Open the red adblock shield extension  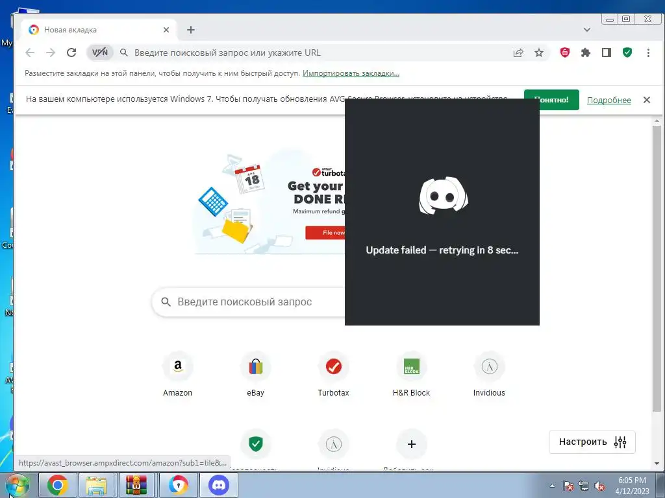[x=564, y=52]
